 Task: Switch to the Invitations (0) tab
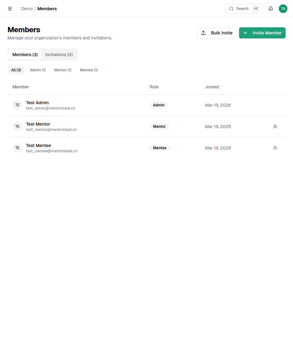coord(59,55)
